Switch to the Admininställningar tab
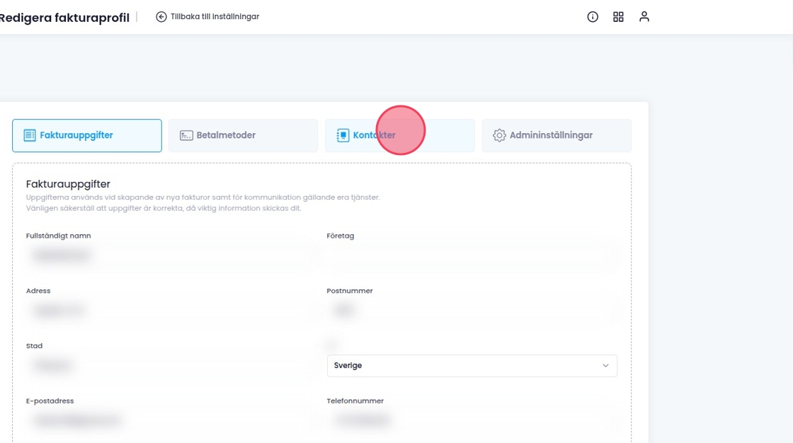 (x=557, y=135)
